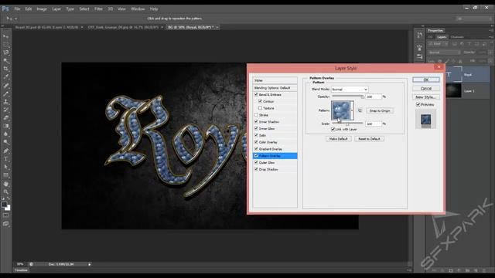The width and height of the screenshot is (495, 278).
Task: Uncheck the Gradient Overlay effect
Action: [x=256, y=149]
